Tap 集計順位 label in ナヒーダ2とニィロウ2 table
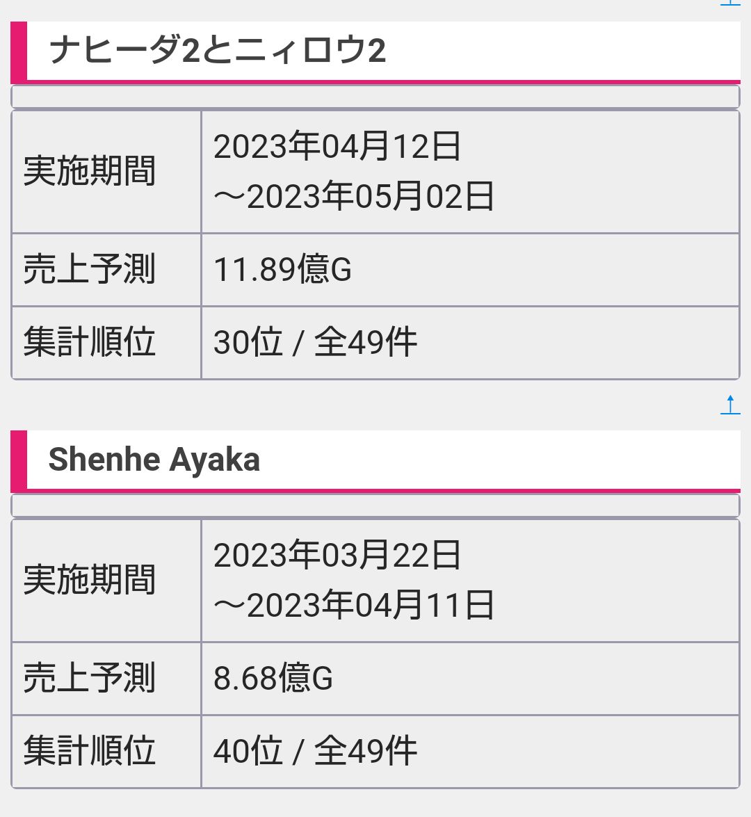This screenshot has width=751, height=817. click(89, 343)
